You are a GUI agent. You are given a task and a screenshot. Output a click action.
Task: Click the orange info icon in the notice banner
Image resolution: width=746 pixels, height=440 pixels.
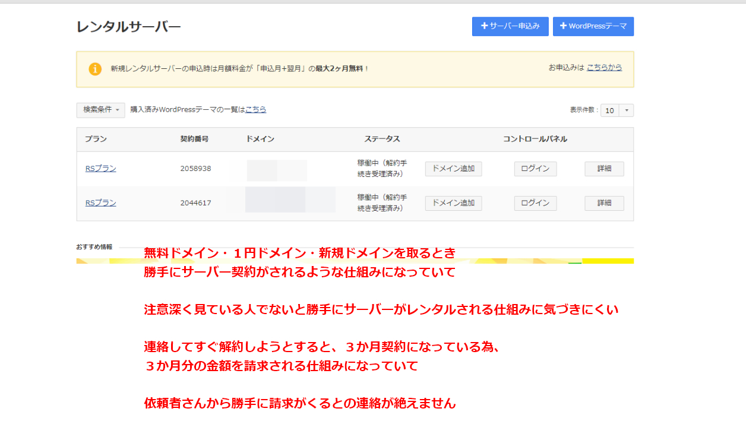pyautogui.click(x=95, y=69)
